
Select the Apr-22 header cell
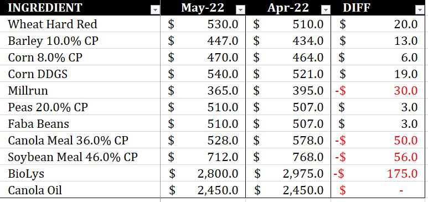point(288,8)
